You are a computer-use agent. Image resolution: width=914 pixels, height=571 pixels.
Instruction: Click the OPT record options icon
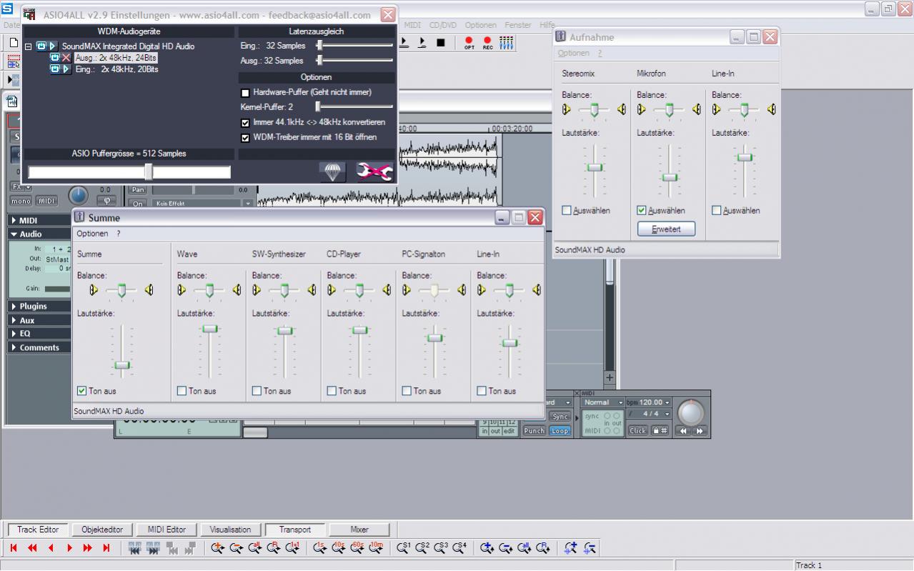(x=470, y=43)
